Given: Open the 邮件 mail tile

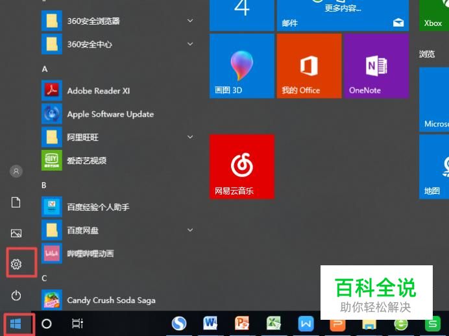Looking at the screenshot, I should tap(343, 16).
